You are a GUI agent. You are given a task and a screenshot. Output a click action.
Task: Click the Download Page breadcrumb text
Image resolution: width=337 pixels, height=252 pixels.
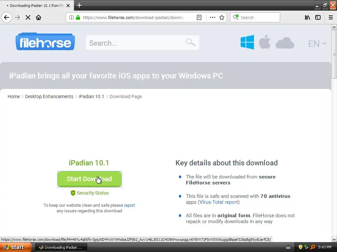coord(126,96)
